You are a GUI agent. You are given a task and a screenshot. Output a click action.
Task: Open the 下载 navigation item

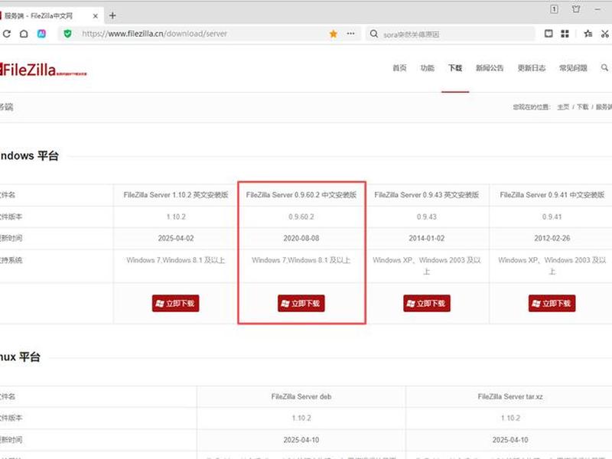point(455,68)
